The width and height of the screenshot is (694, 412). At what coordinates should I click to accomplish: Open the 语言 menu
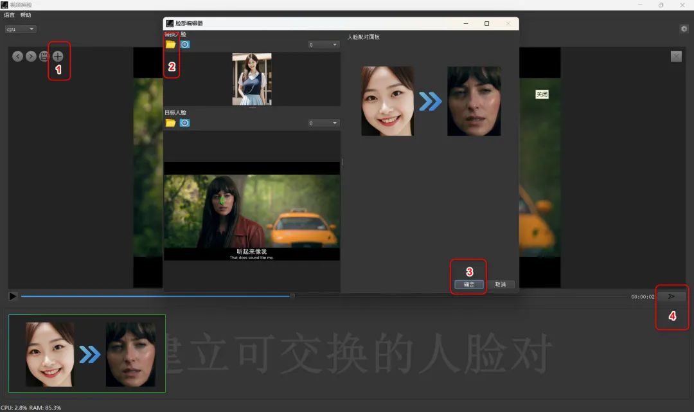point(9,15)
